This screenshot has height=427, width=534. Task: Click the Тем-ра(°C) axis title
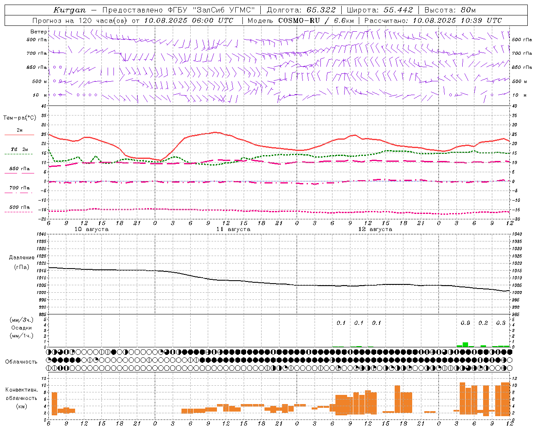point(20,118)
